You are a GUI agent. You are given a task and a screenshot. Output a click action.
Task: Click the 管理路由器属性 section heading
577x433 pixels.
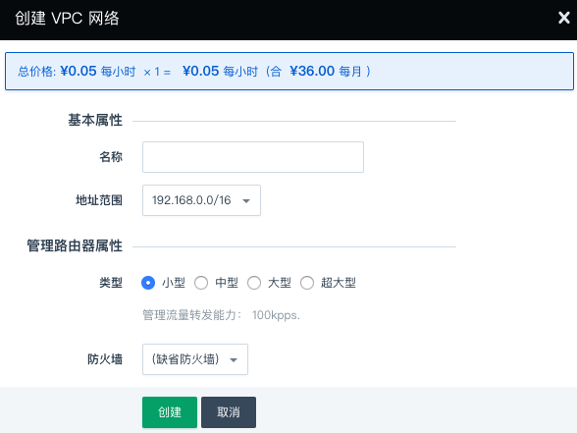coord(75,245)
